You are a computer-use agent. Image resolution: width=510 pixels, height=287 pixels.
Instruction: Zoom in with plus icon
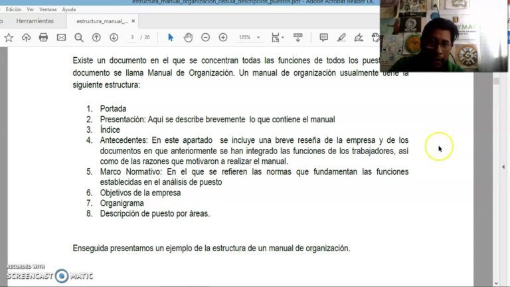coord(223,38)
